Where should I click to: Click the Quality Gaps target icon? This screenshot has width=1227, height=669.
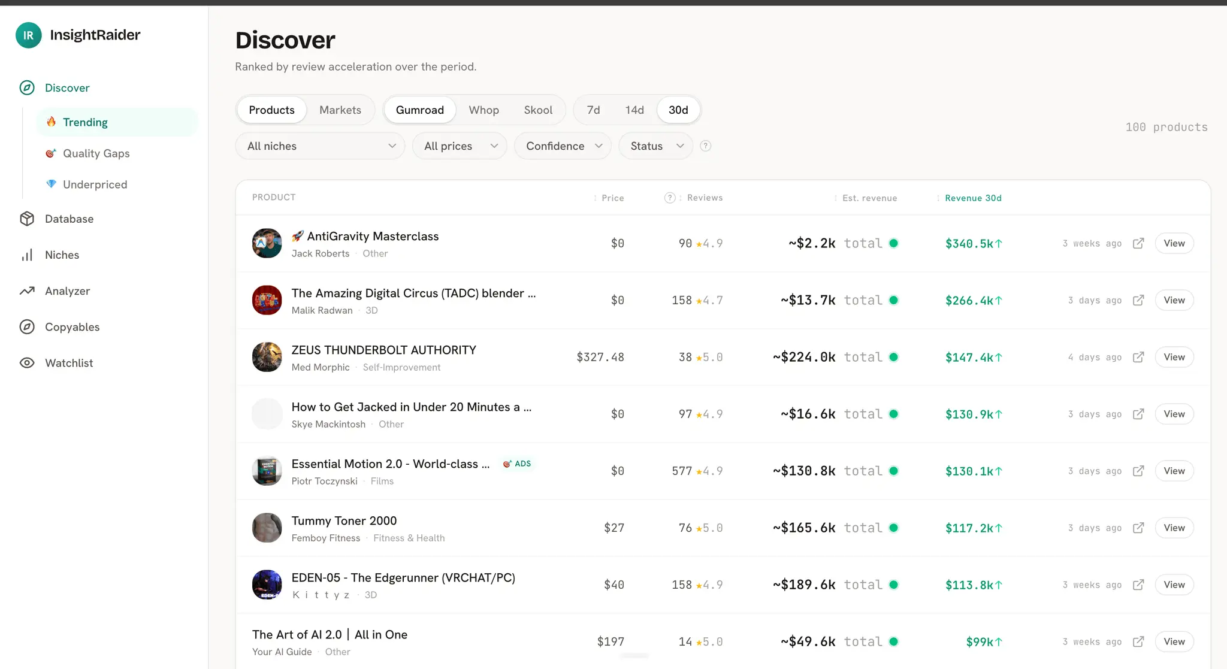(52, 153)
